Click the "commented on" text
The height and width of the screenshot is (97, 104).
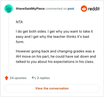click(56, 9)
